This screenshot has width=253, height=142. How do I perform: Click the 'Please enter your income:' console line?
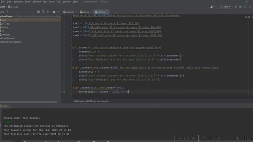click(22, 118)
